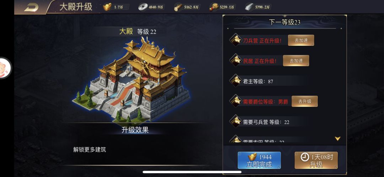The width and height of the screenshot is (384, 177).
Task: Tap the 需要弓兵营 requirement icon
Action: (236, 122)
